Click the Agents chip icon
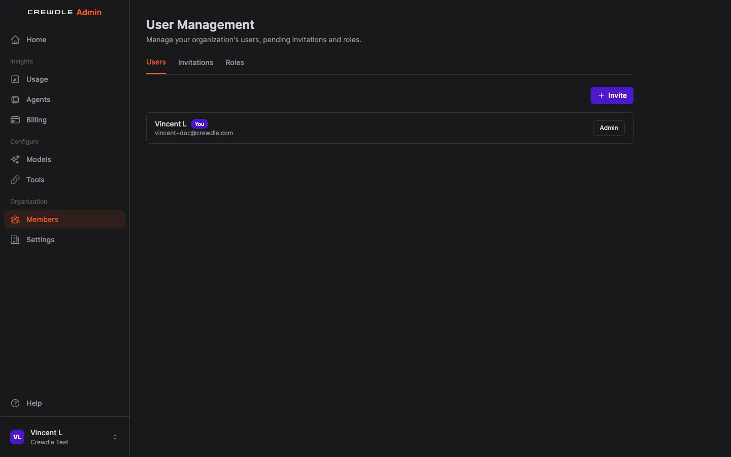 (x=15, y=100)
